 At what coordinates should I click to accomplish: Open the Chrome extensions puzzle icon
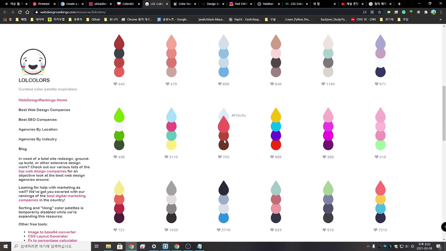tap(426, 12)
